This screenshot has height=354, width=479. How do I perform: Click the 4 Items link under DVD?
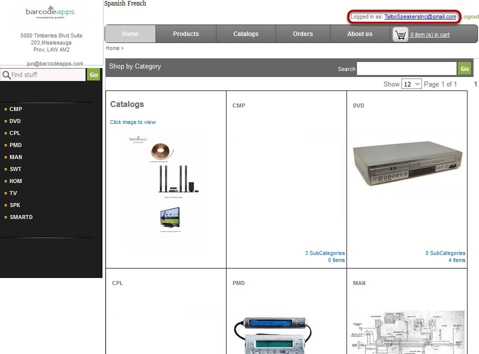click(x=456, y=260)
